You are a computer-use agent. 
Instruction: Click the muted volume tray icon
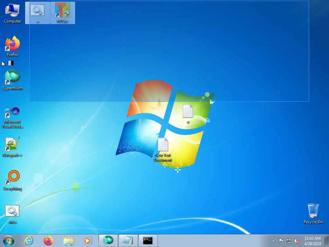[297, 241]
